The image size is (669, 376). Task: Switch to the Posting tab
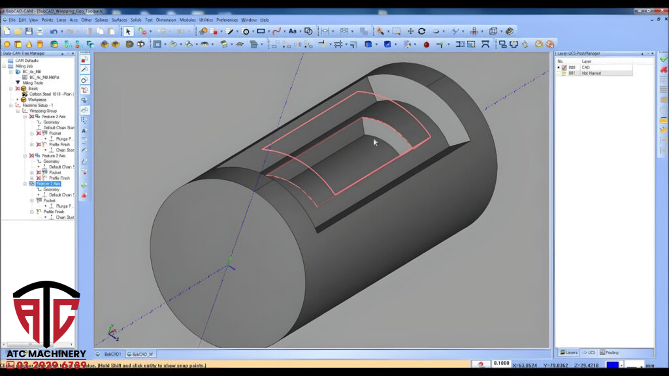[610, 352]
